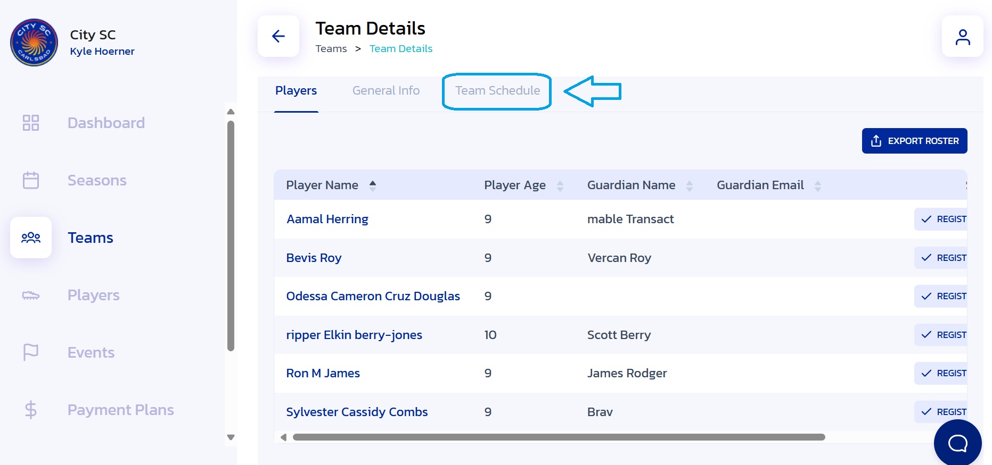Open Players in the sidebar menu
This screenshot has height=465, width=992.
point(93,295)
